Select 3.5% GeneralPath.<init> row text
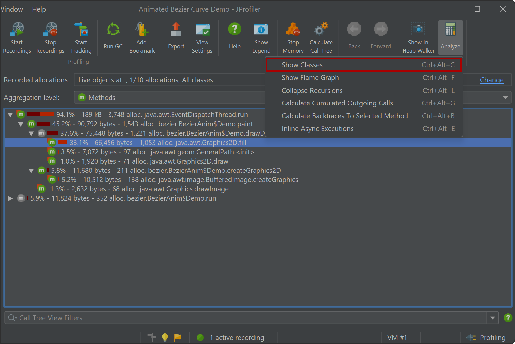 pos(157,152)
